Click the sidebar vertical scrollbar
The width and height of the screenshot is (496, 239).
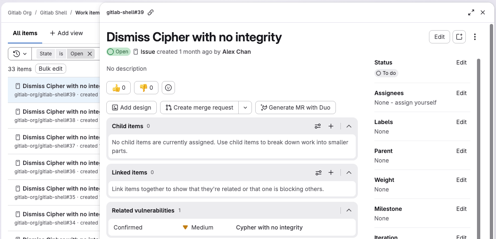click(479, 145)
